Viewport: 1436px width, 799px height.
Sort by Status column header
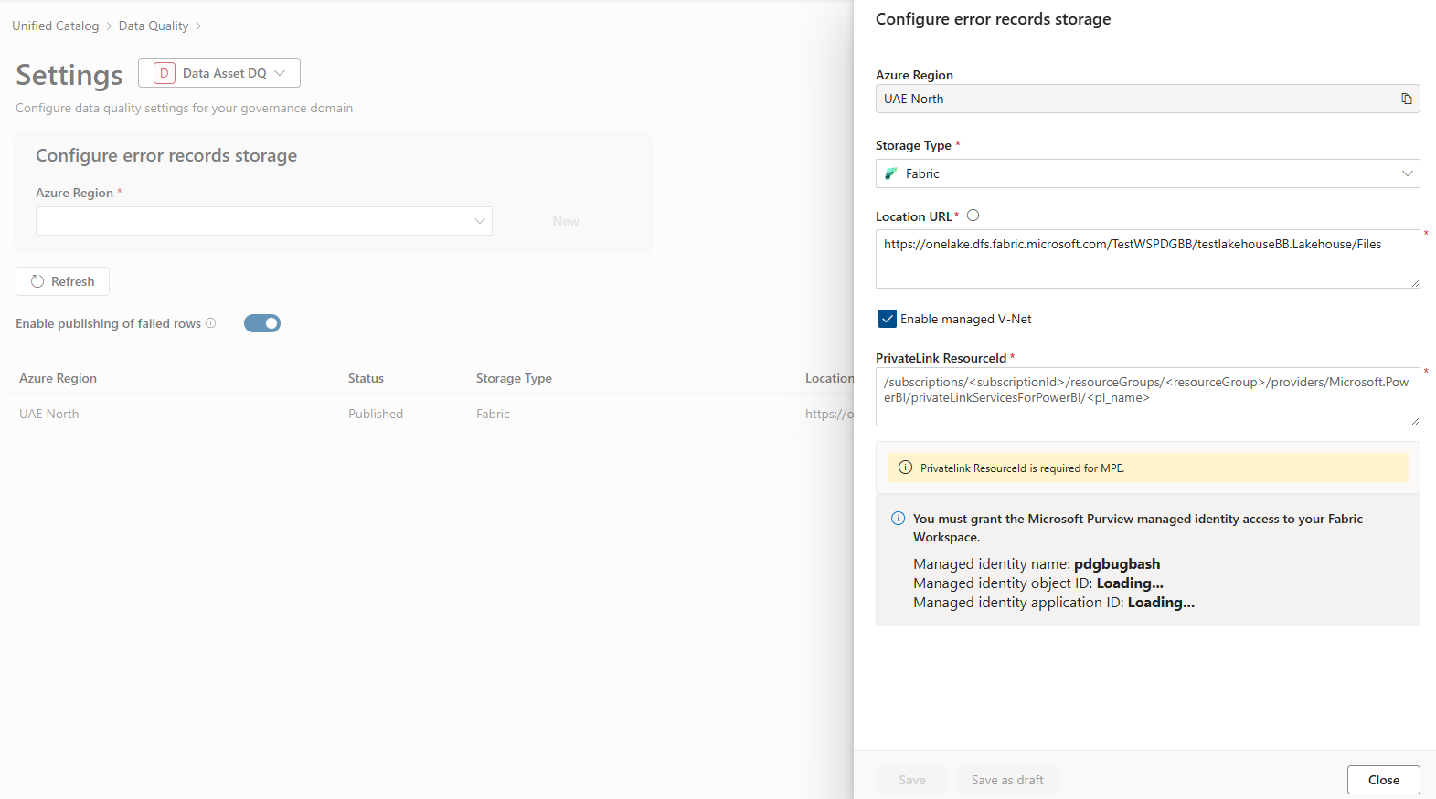tap(366, 378)
